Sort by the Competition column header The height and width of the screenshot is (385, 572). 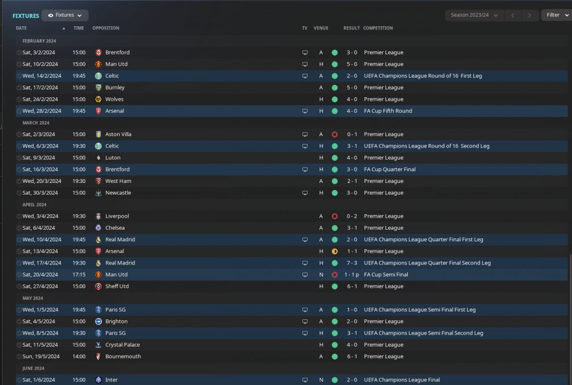(378, 28)
